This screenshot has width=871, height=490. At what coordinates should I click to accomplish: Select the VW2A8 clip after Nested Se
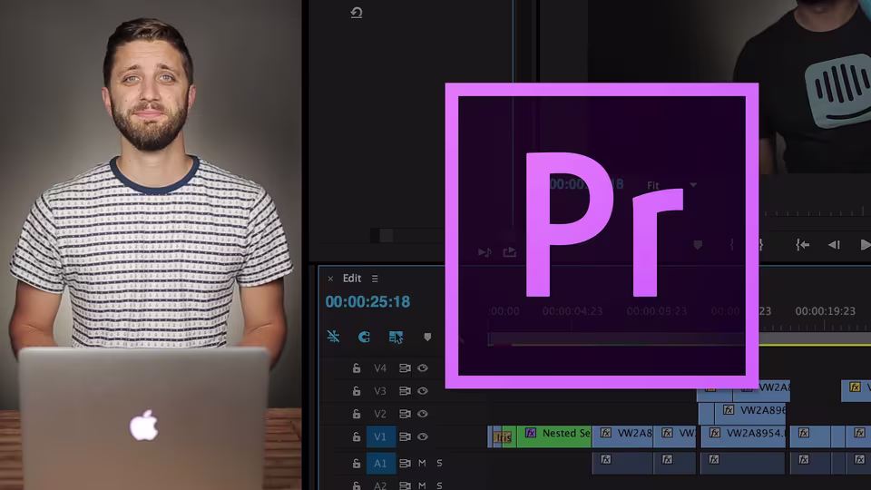pyautogui.click(x=622, y=436)
